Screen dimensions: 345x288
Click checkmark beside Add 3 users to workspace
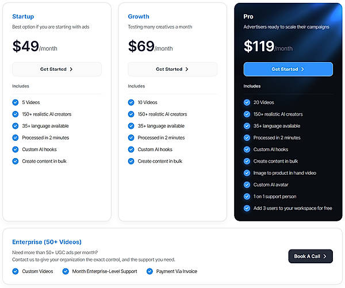pos(247,208)
